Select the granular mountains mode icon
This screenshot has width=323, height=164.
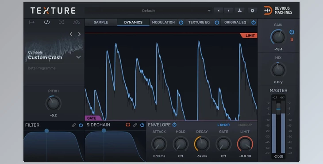[77, 22]
